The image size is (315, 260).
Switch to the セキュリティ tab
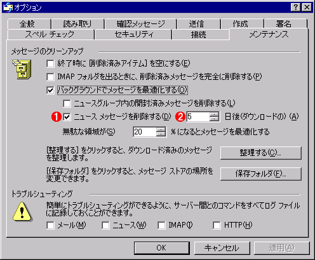point(134,34)
